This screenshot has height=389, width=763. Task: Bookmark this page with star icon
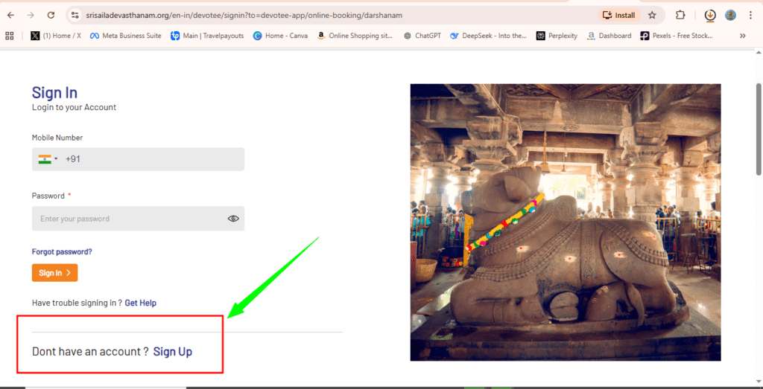652,15
